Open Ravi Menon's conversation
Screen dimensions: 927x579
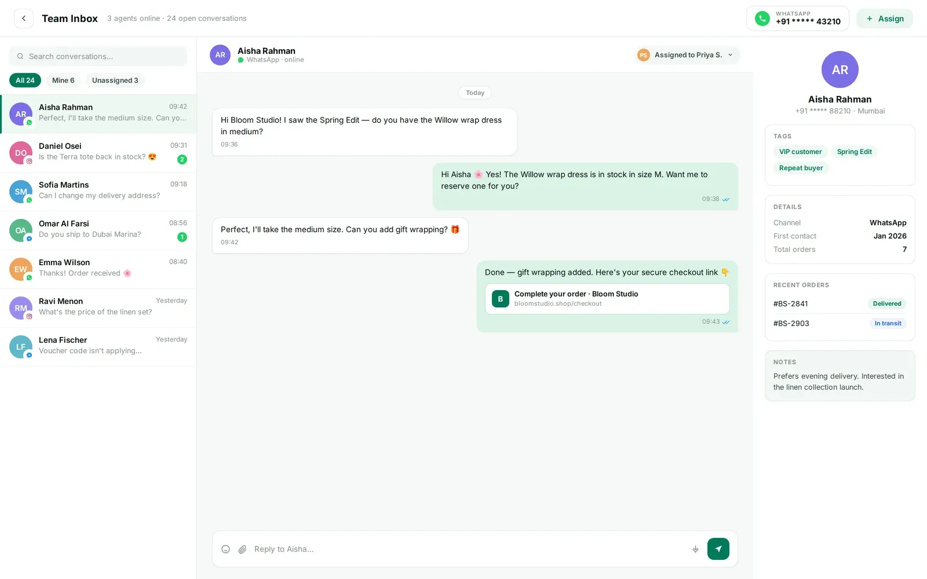pyautogui.click(x=98, y=308)
